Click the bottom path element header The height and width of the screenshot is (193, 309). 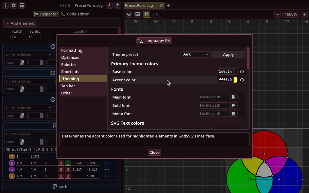coord(60,186)
